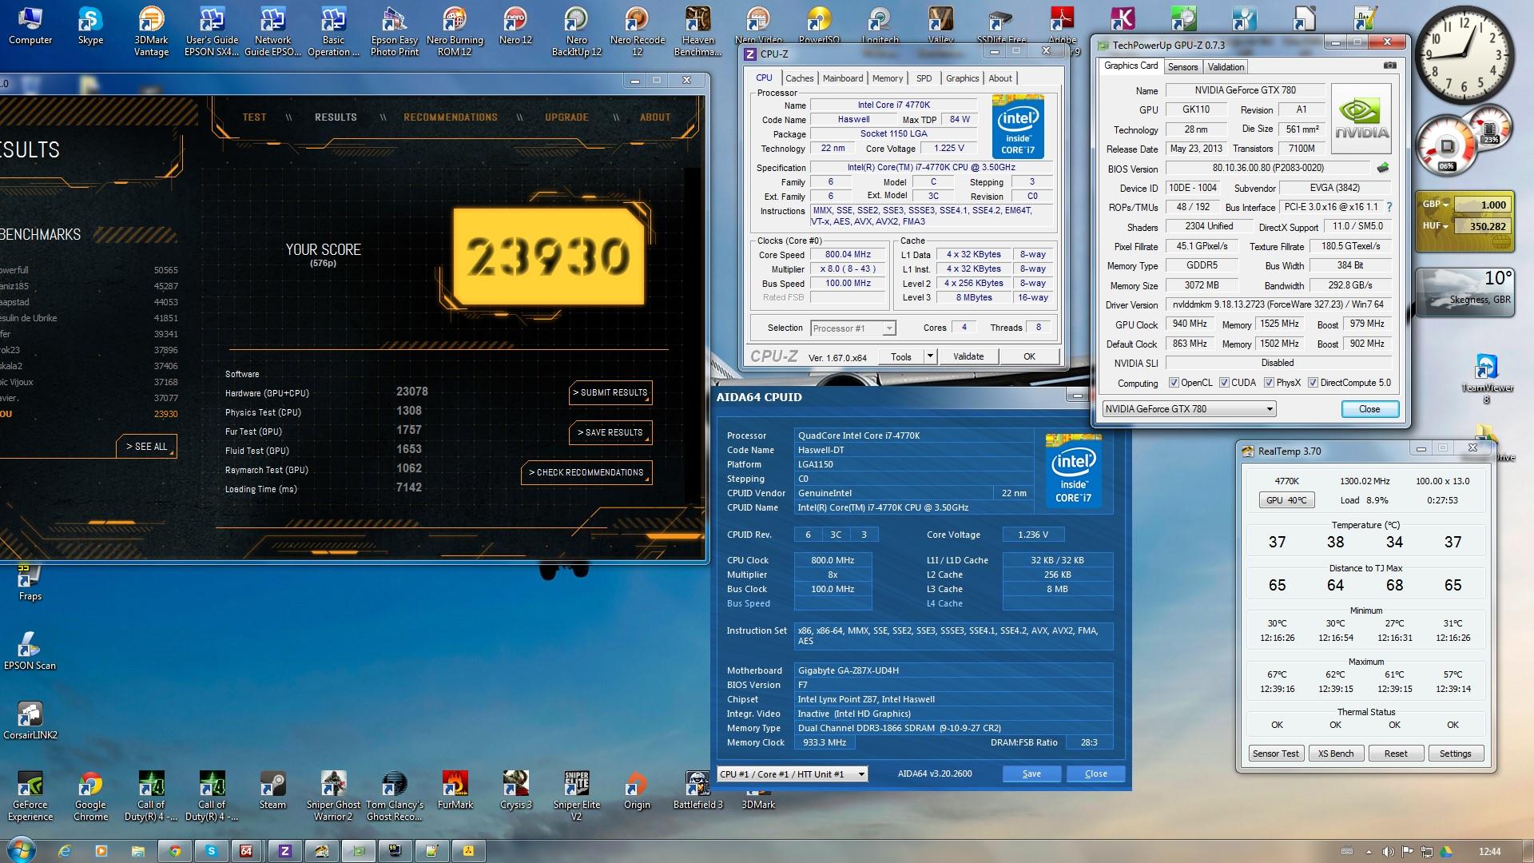Screen dimensions: 1534x863
Task: Click the CPU usage meter gadget
Action: 1447,145
